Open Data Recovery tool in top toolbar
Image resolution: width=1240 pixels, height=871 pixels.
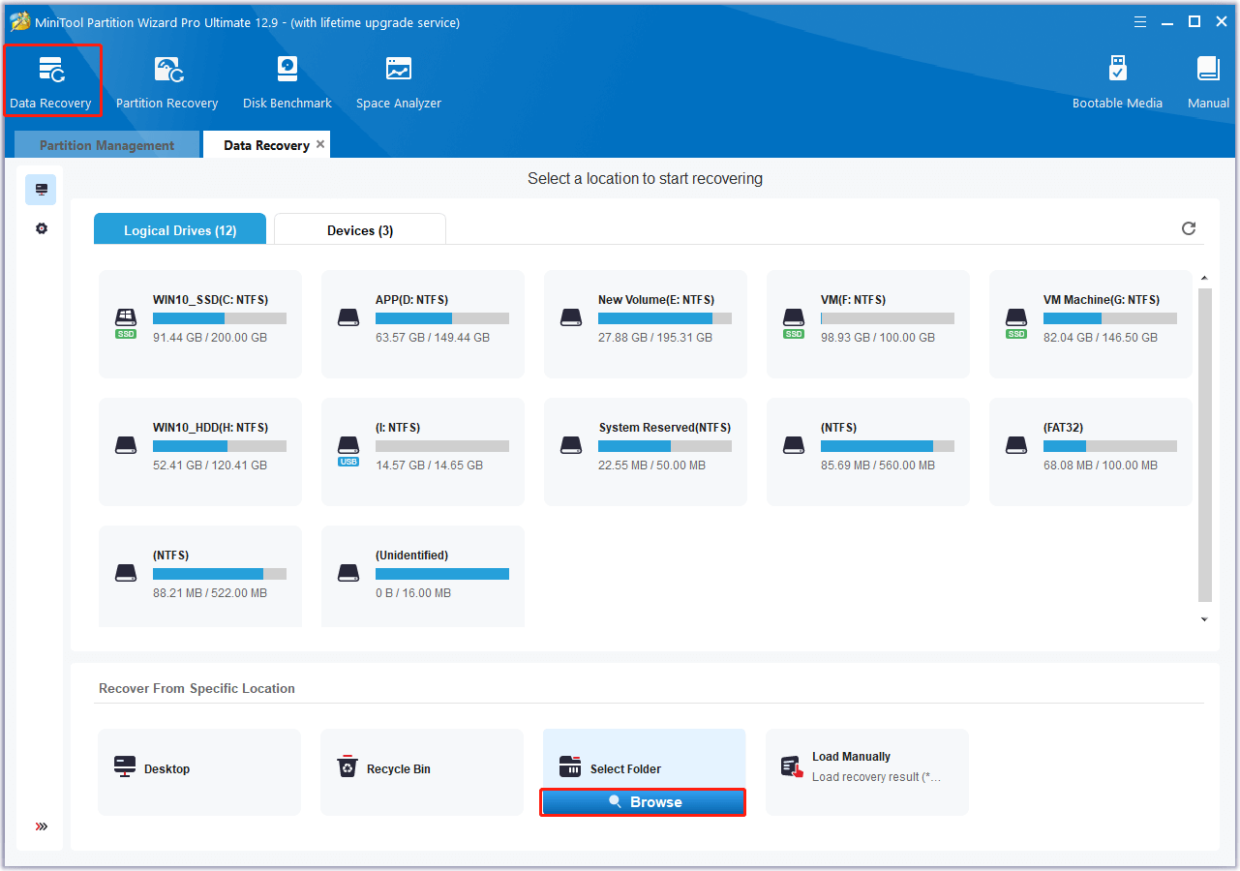coord(51,81)
